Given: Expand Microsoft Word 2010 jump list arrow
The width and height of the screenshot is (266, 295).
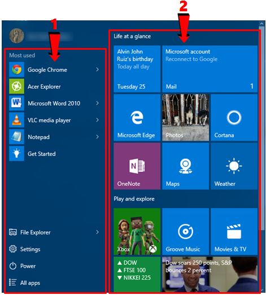Looking at the screenshot, I should point(97,103).
